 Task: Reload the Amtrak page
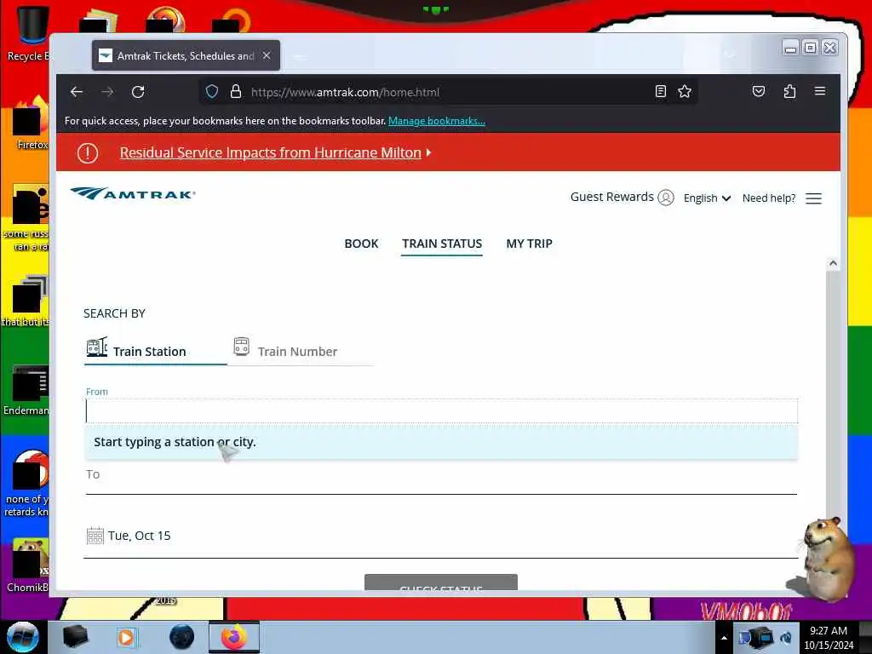coord(138,92)
